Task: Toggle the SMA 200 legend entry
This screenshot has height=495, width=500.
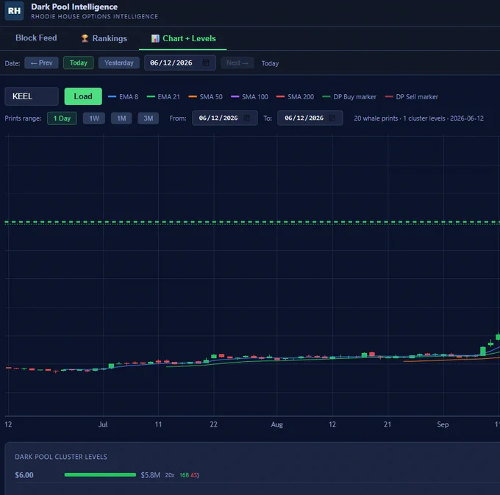Action: pos(295,96)
